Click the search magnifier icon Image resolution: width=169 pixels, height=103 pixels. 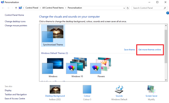(x=165, y=8)
